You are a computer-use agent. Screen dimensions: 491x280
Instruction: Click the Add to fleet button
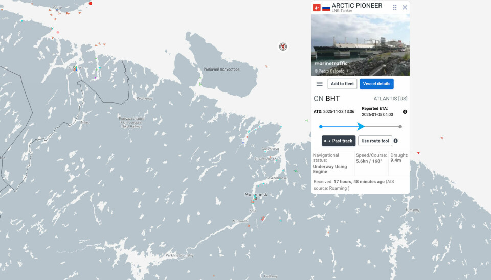point(342,84)
